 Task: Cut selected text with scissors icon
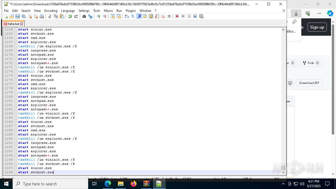click(50, 16)
